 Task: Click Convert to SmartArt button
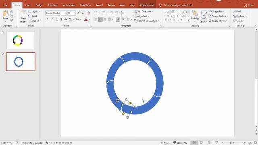146,21
